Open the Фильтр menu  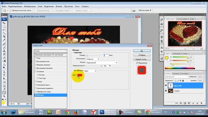point(59,6)
